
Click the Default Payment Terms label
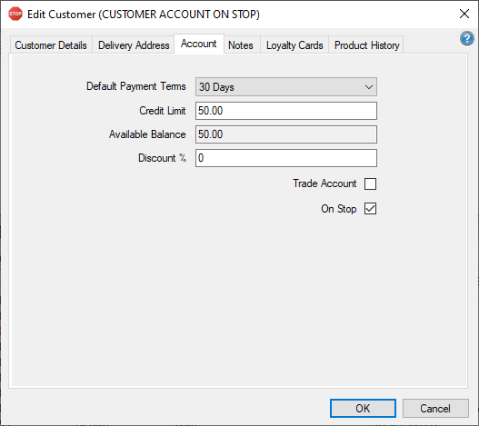click(x=136, y=86)
